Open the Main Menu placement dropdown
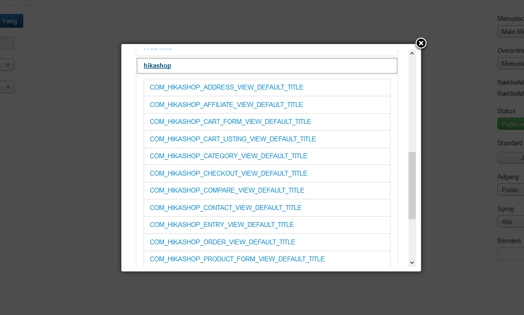The width and height of the screenshot is (524, 315). pos(510,31)
